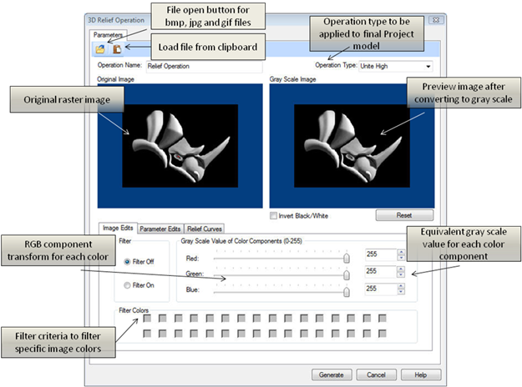Pick first swatch in top Filter Colors row
This screenshot has height=387, width=522.
pyautogui.click(x=147, y=319)
